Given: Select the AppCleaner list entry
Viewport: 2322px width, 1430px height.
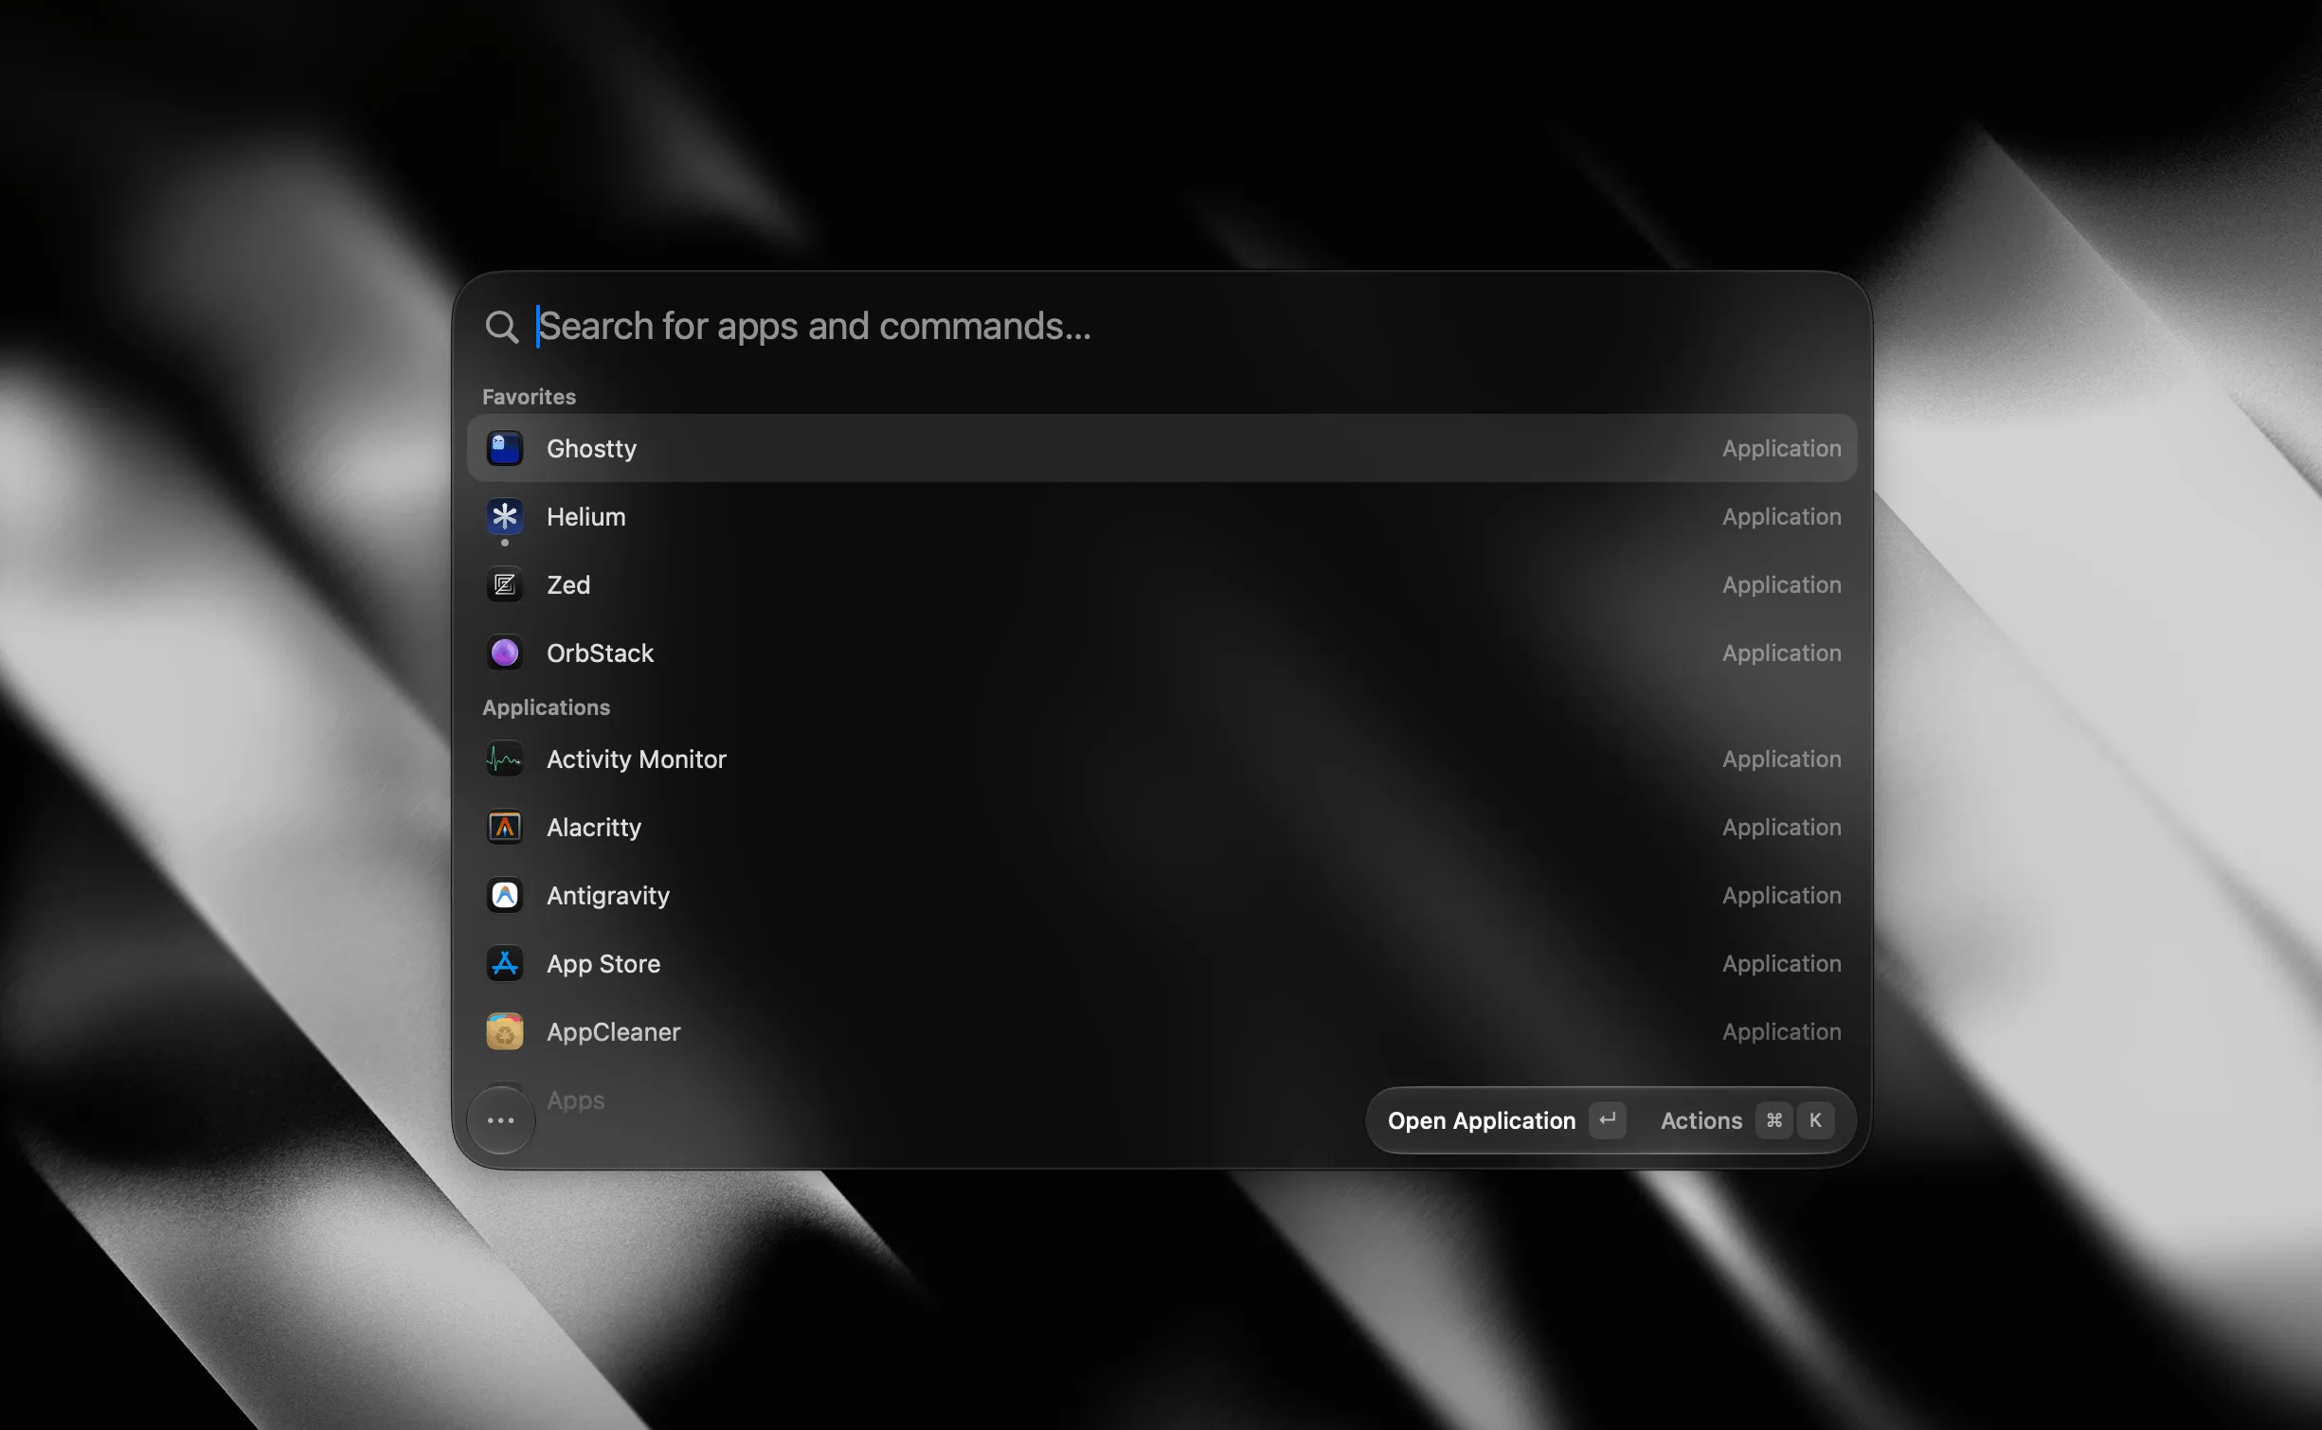Looking at the screenshot, I should coord(1161,1031).
